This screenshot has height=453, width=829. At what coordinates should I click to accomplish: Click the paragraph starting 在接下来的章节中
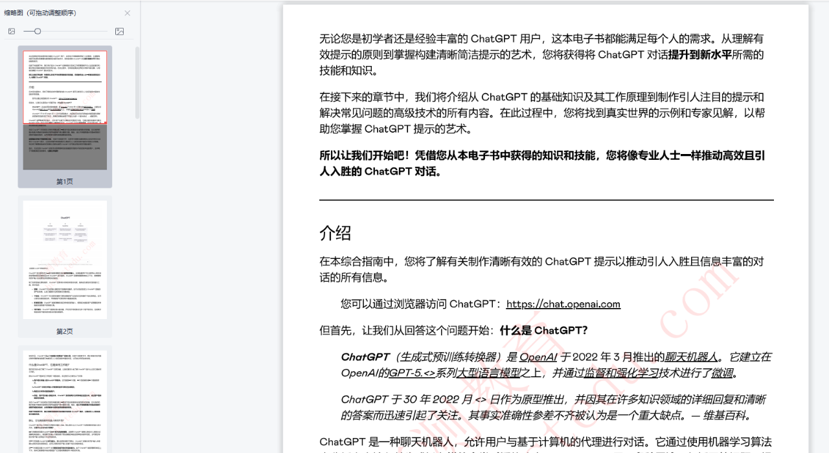click(543, 113)
